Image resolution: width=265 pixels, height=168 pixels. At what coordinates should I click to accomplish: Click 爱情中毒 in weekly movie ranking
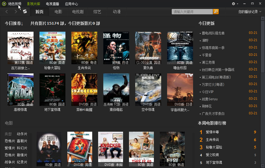pos(212,132)
